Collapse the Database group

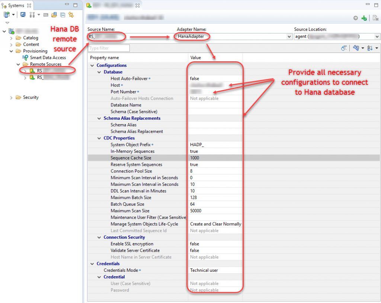tap(99, 72)
